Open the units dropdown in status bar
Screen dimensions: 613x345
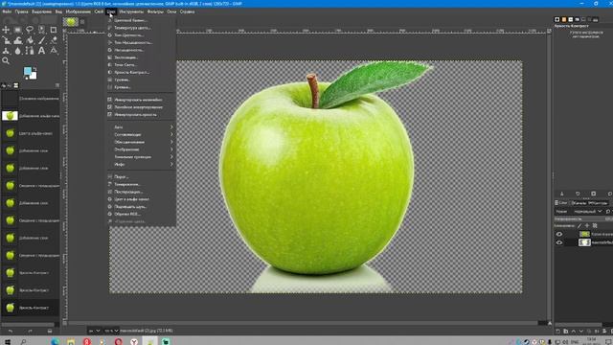[94, 331]
